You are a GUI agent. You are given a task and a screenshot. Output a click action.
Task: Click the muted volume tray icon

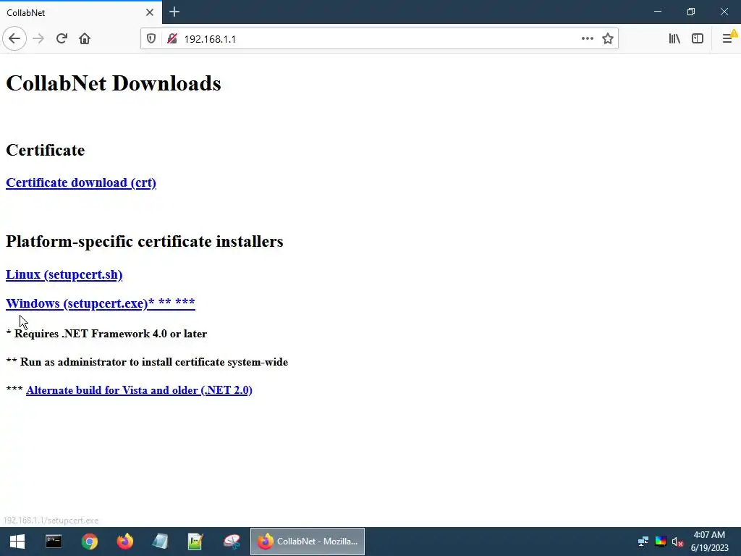tap(677, 542)
